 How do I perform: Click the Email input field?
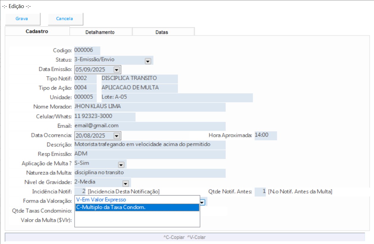tap(149, 126)
